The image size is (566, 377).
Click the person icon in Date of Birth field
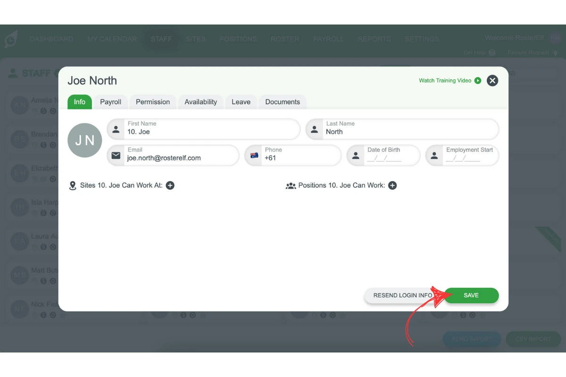click(356, 156)
